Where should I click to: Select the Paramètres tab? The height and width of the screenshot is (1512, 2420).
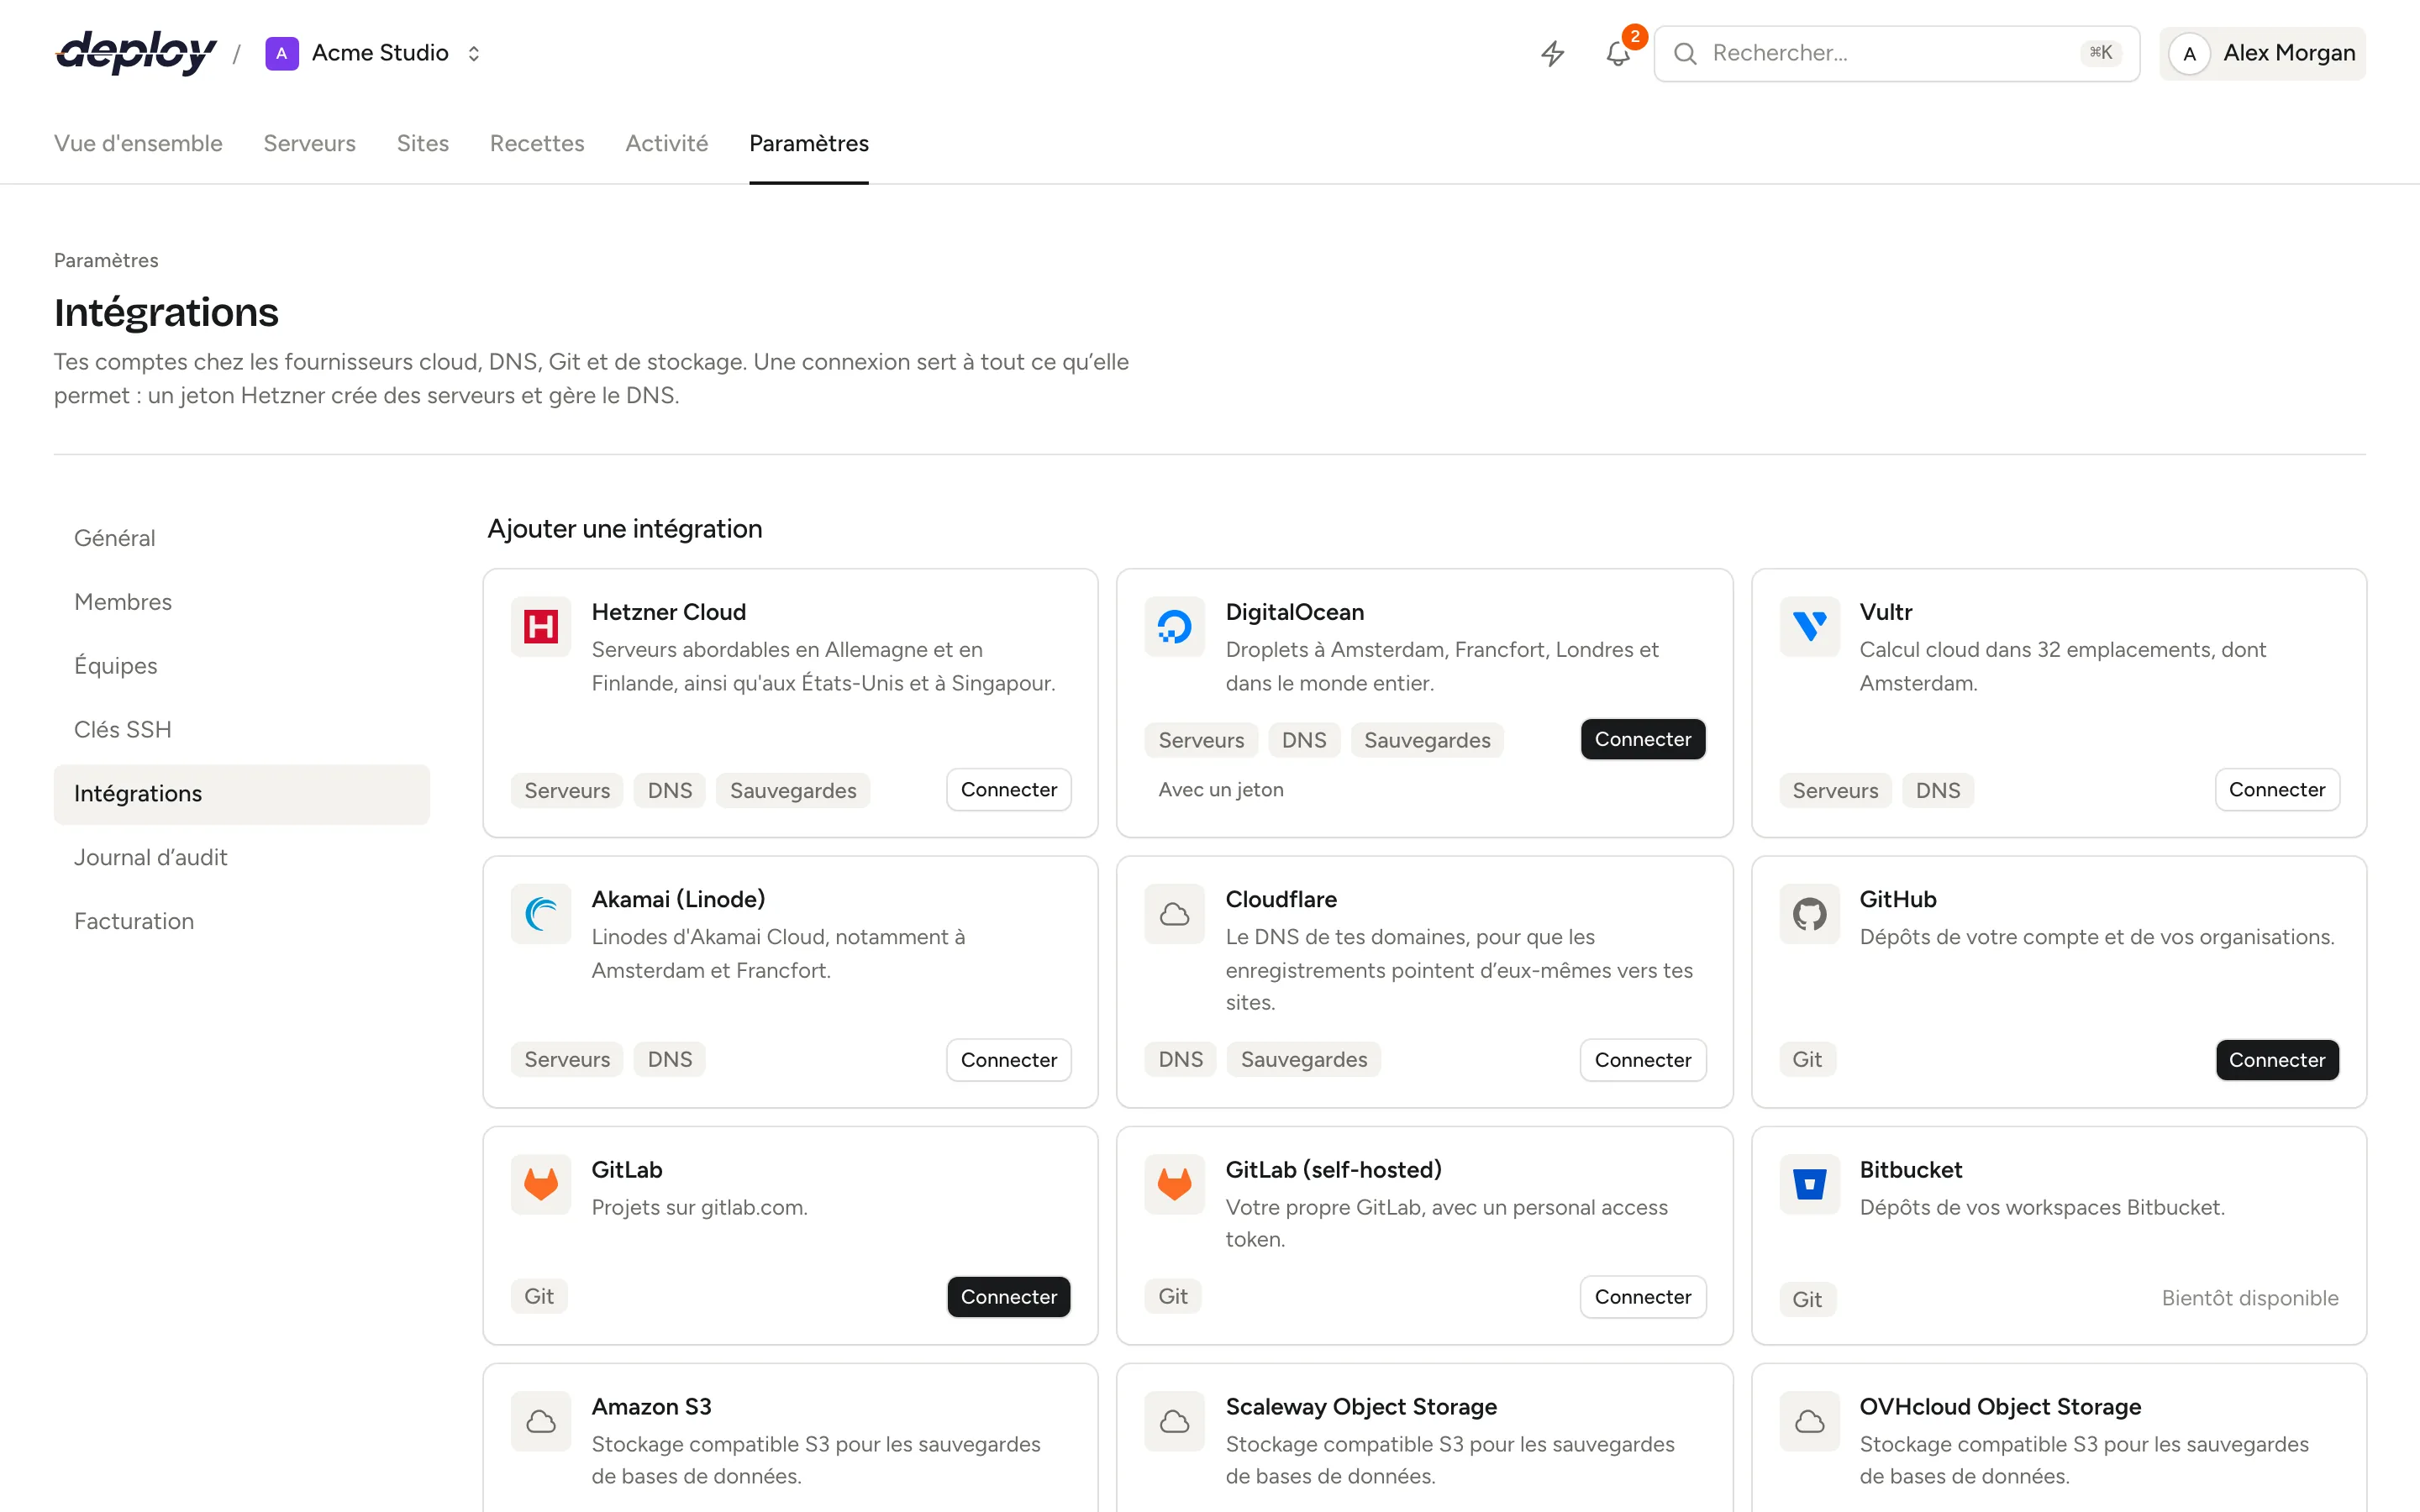(808, 143)
